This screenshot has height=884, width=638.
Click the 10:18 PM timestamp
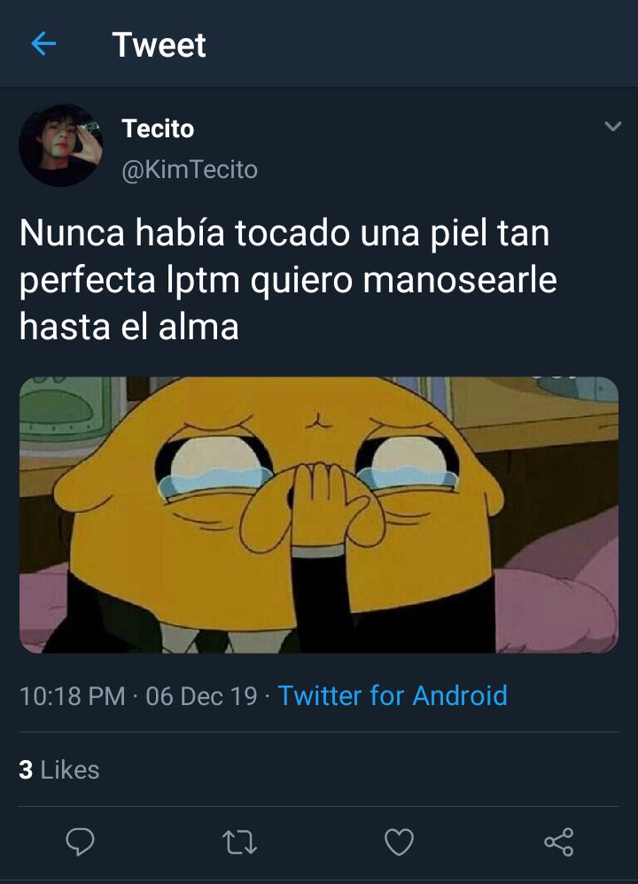tap(72, 695)
